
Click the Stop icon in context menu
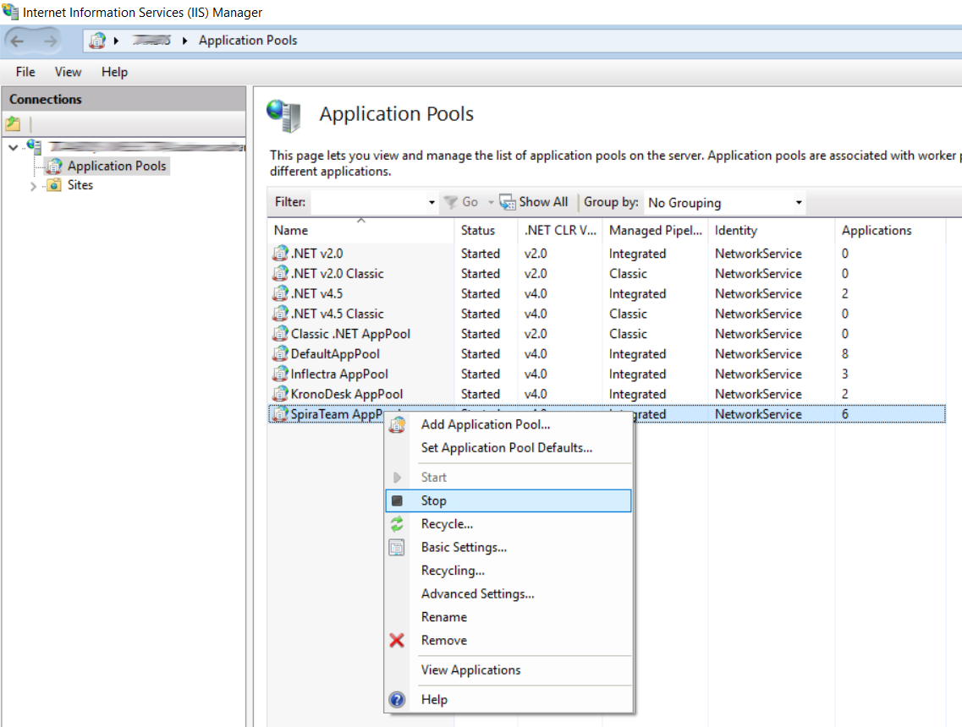coord(397,500)
